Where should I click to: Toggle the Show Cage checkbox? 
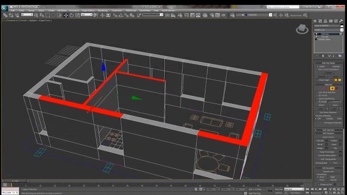pyautogui.click(x=318, y=80)
